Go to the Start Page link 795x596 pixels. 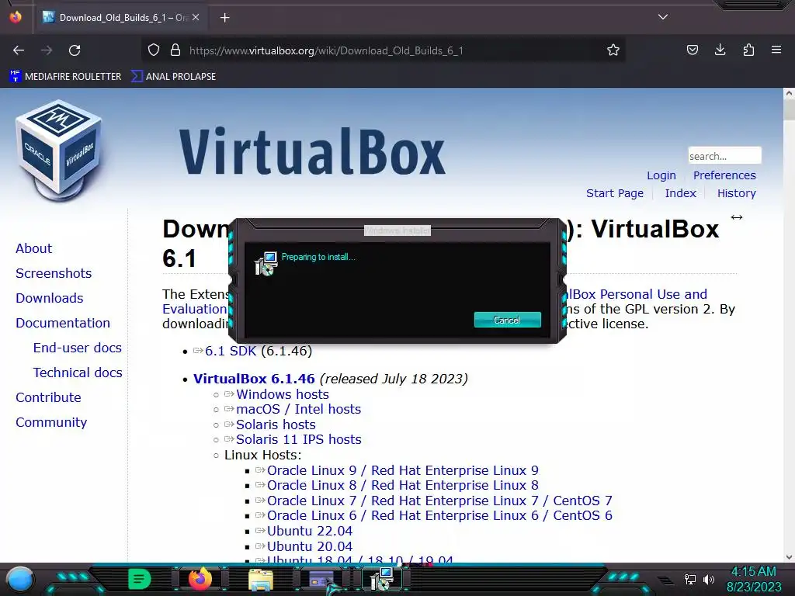click(x=615, y=193)
